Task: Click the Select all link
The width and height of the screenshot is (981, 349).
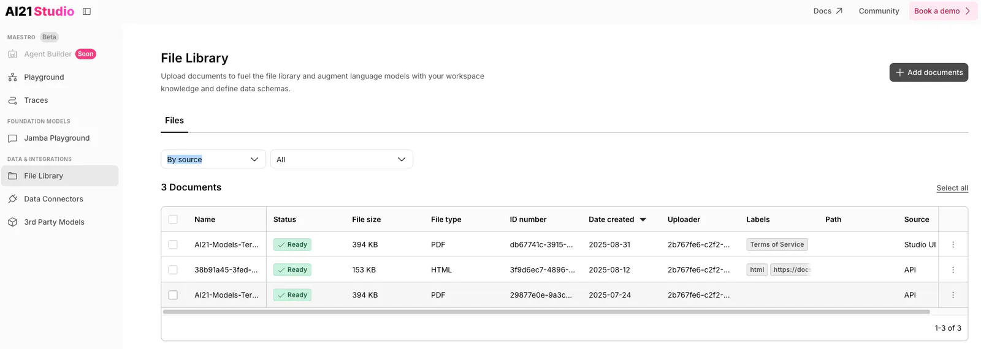Action: tap(952, 188)
